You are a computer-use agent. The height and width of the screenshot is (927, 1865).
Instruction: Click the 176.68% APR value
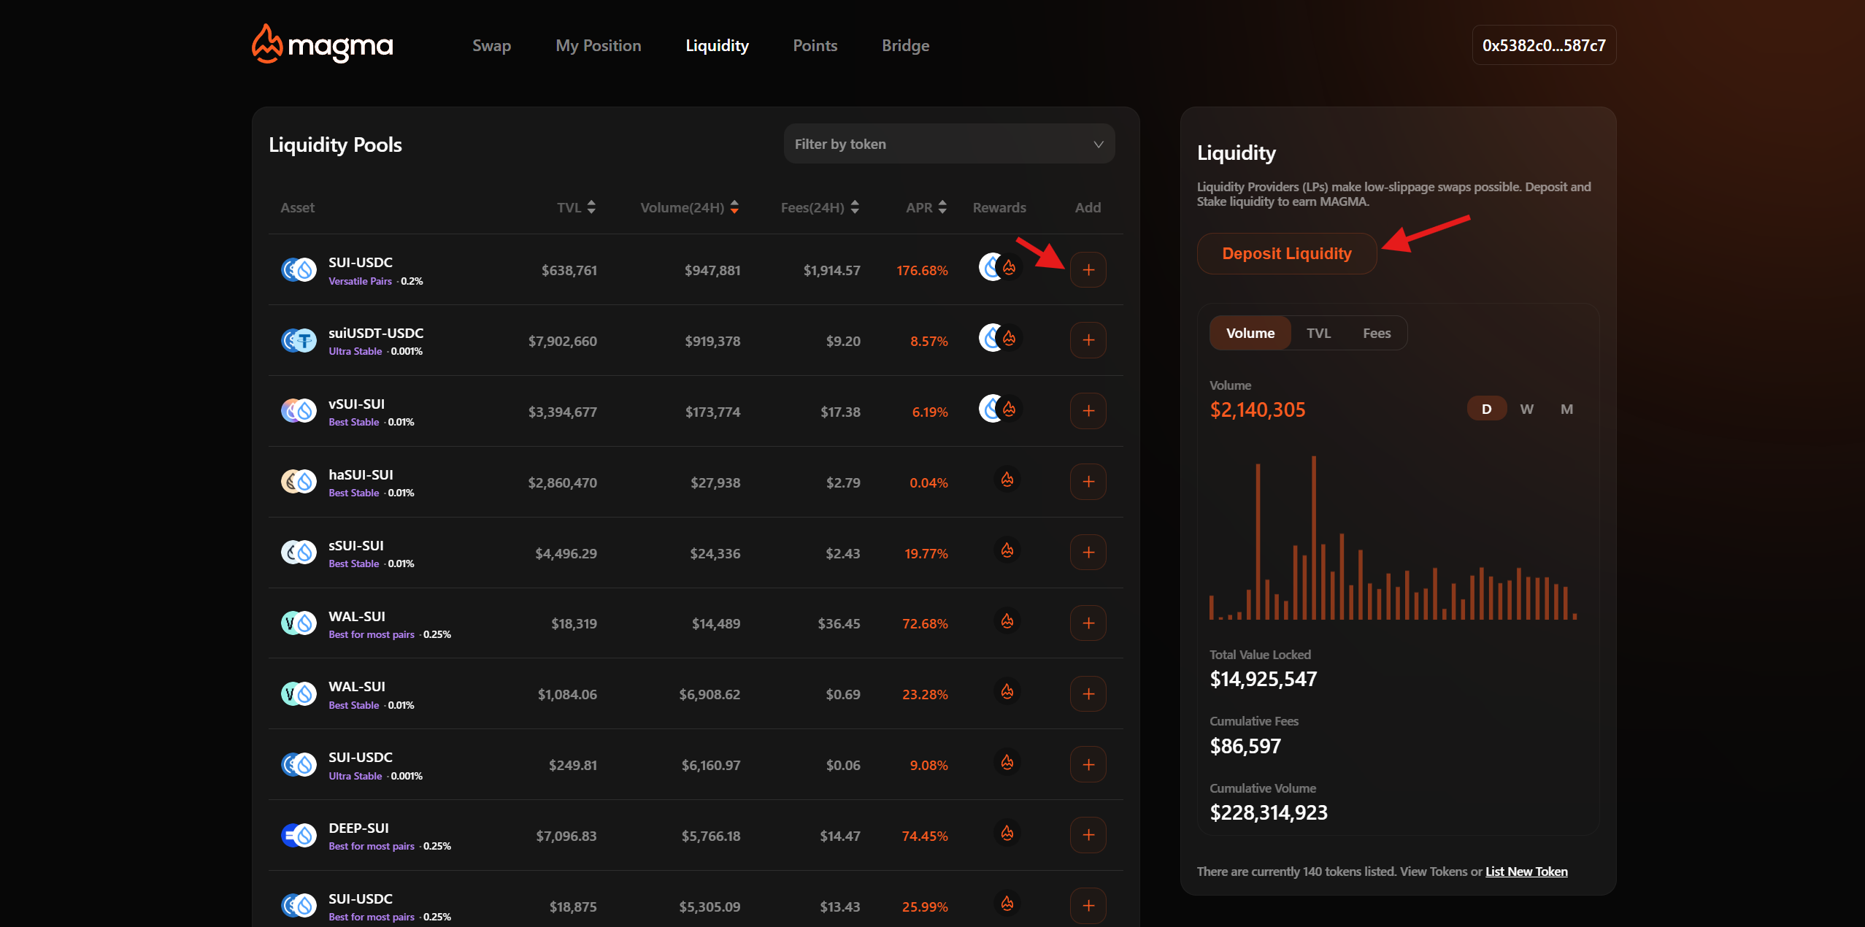[x=922, y=271]
